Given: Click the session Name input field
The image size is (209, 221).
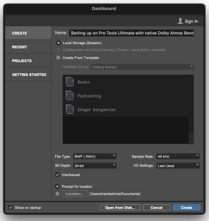Looking at the screenshot, I should (x=132, y=33).
